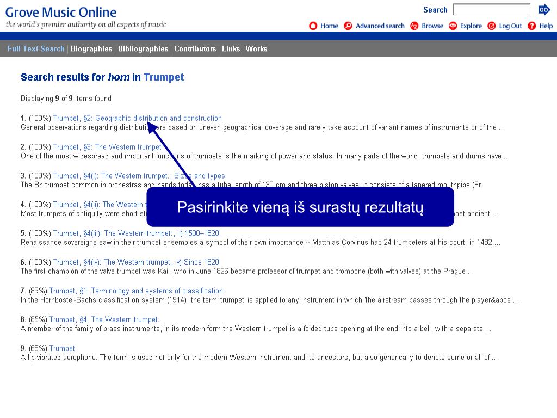The image size is (557, 418).
Task: Open result §4(iv) Since 1820
Action: click(x=137, y=262)
